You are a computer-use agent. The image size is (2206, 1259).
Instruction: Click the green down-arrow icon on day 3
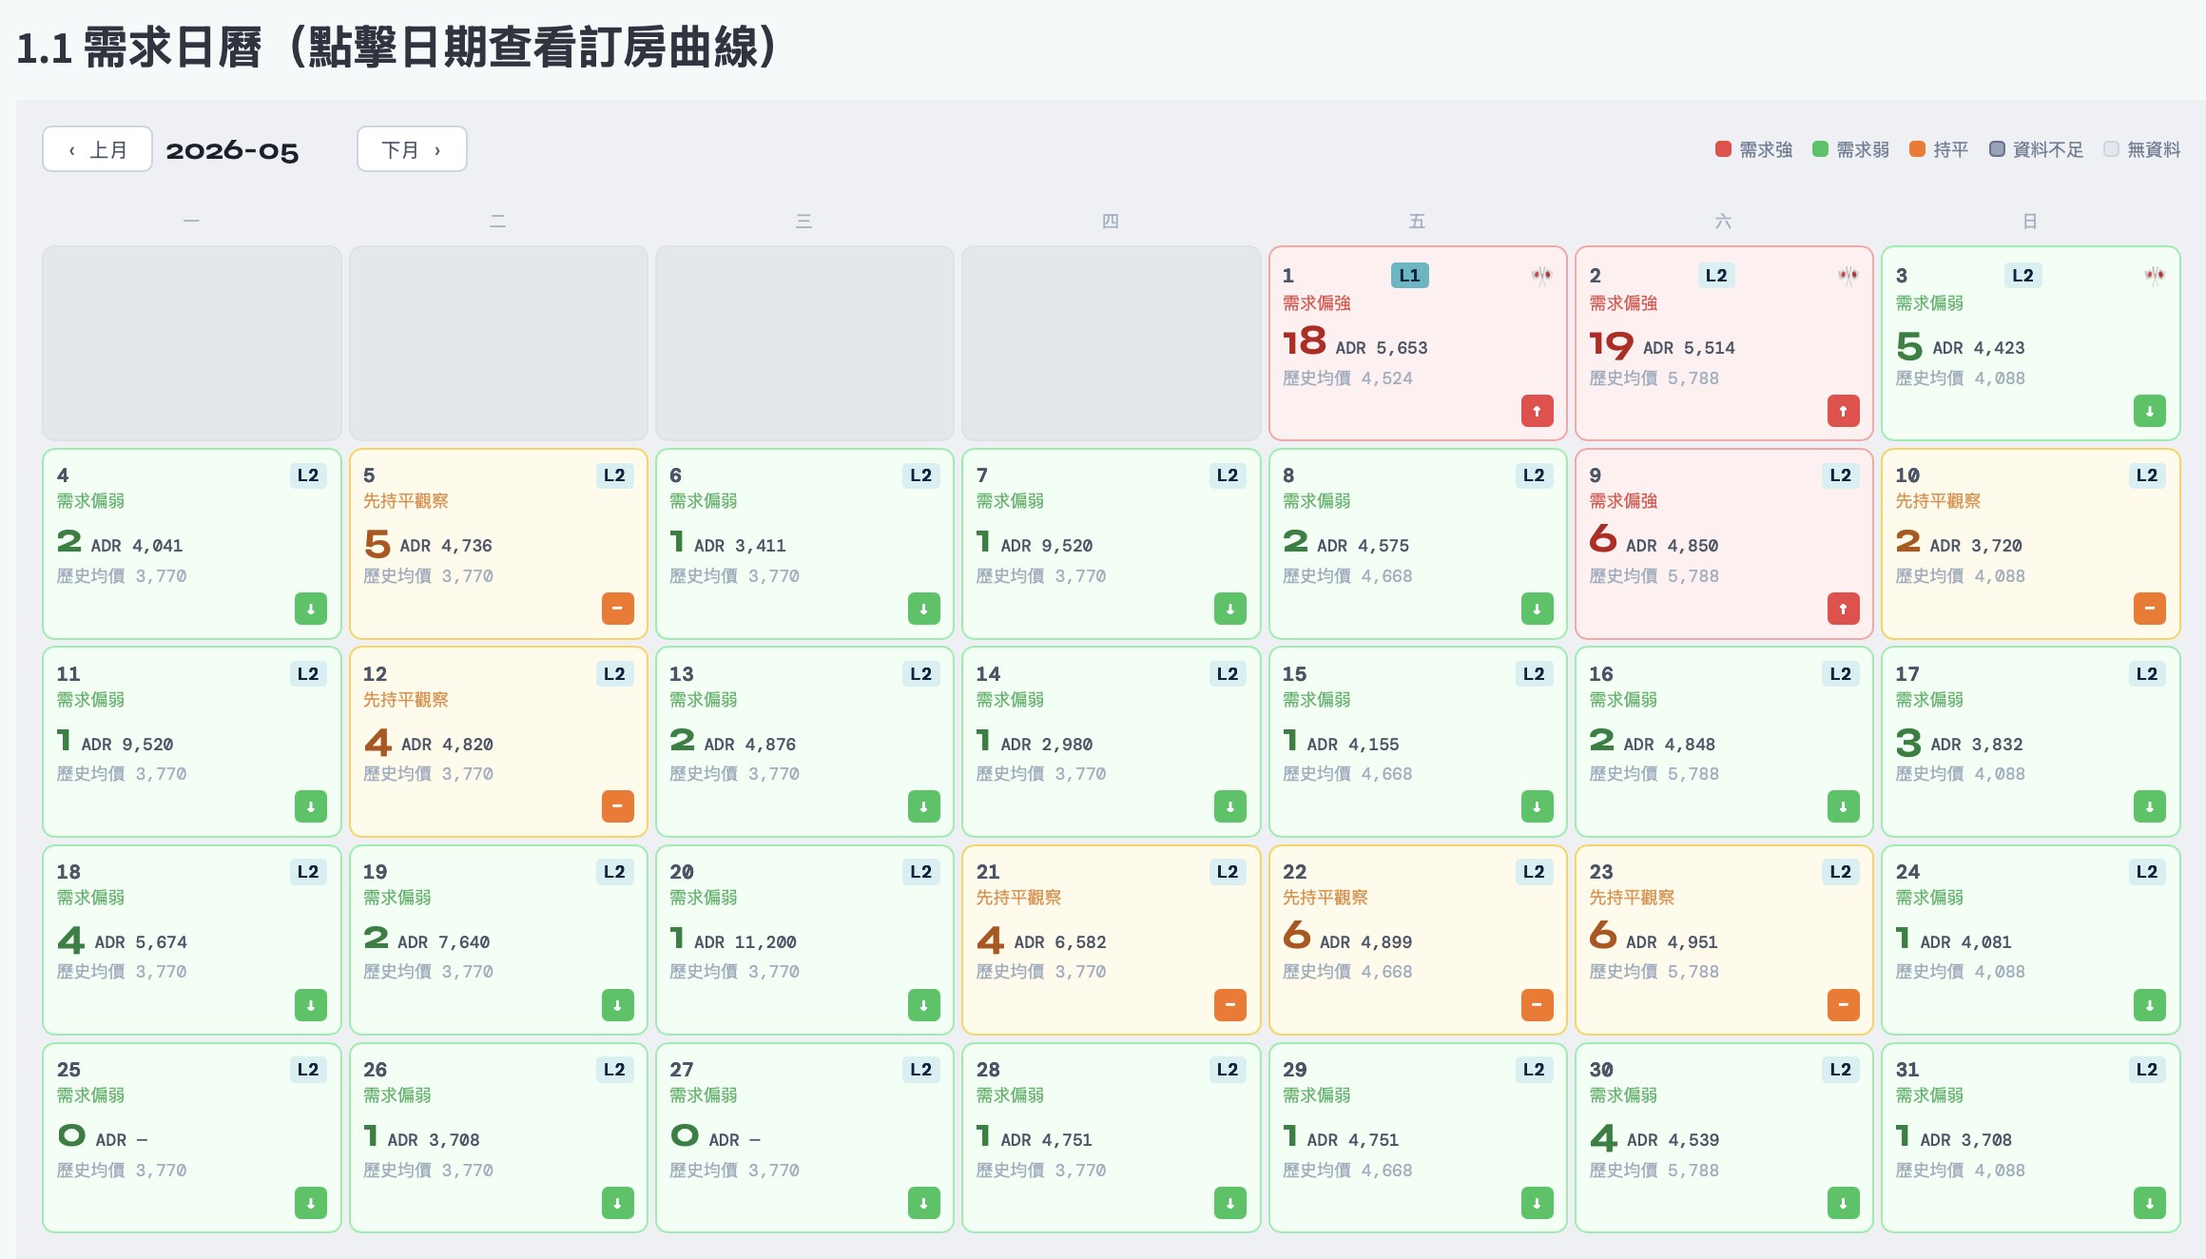(x=2149, y=411)
